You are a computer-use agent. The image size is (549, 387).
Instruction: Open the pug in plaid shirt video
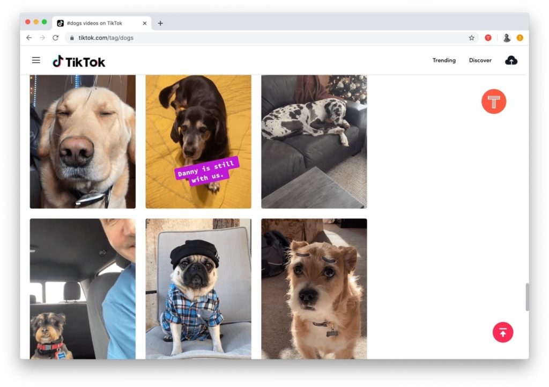[x=198, y=289]
